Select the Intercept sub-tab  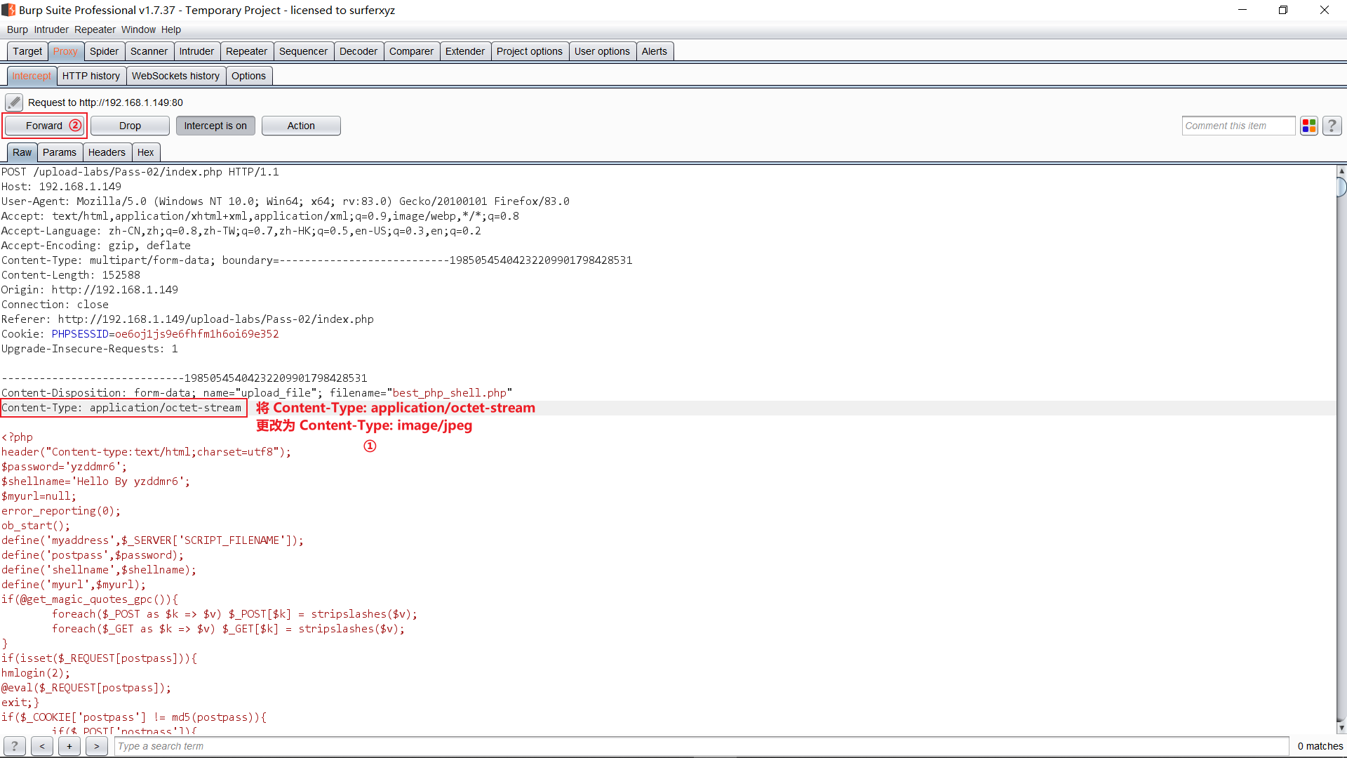click(32, 76)
